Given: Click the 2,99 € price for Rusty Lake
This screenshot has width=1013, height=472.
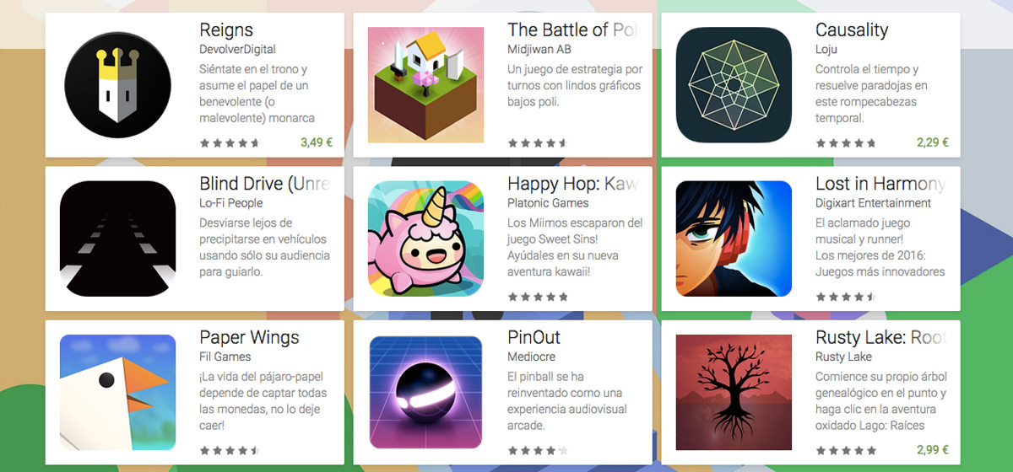Looking at the screenshot, I should coord(933,449).
